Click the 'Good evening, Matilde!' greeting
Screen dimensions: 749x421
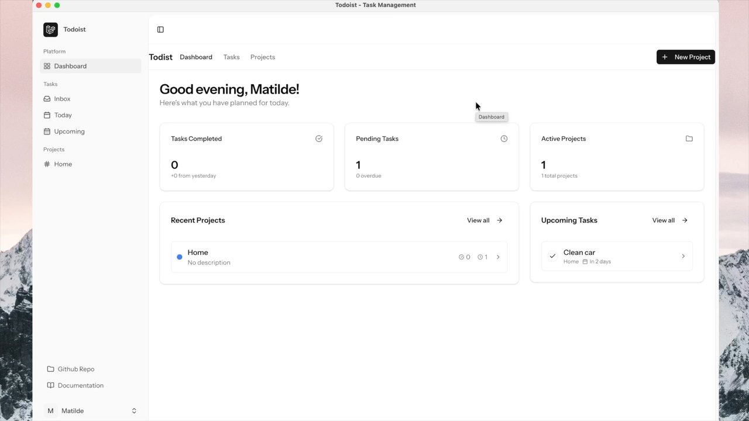229,89
